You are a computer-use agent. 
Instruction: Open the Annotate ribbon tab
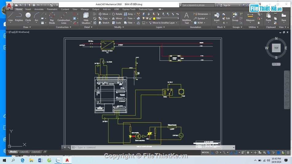tap(39, 9)
